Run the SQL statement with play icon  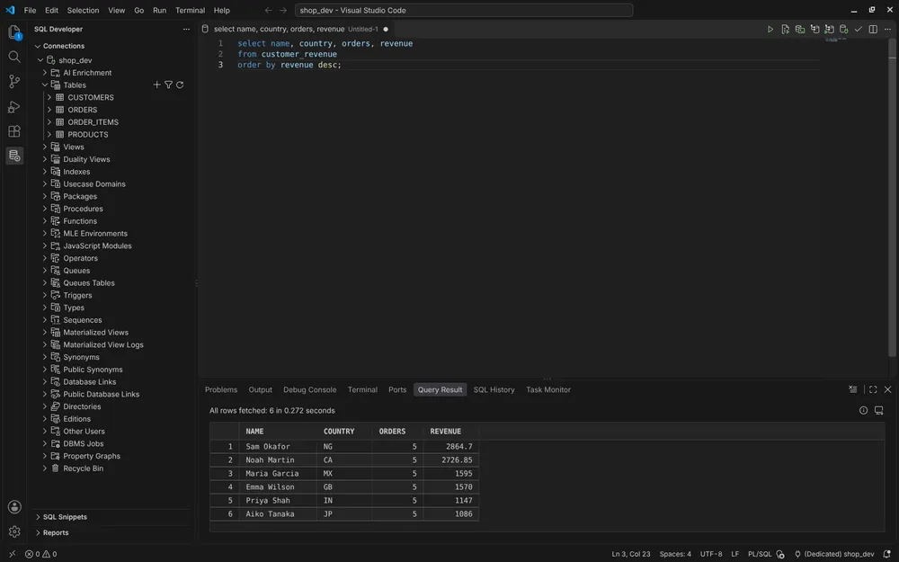[x=770, y=30]
